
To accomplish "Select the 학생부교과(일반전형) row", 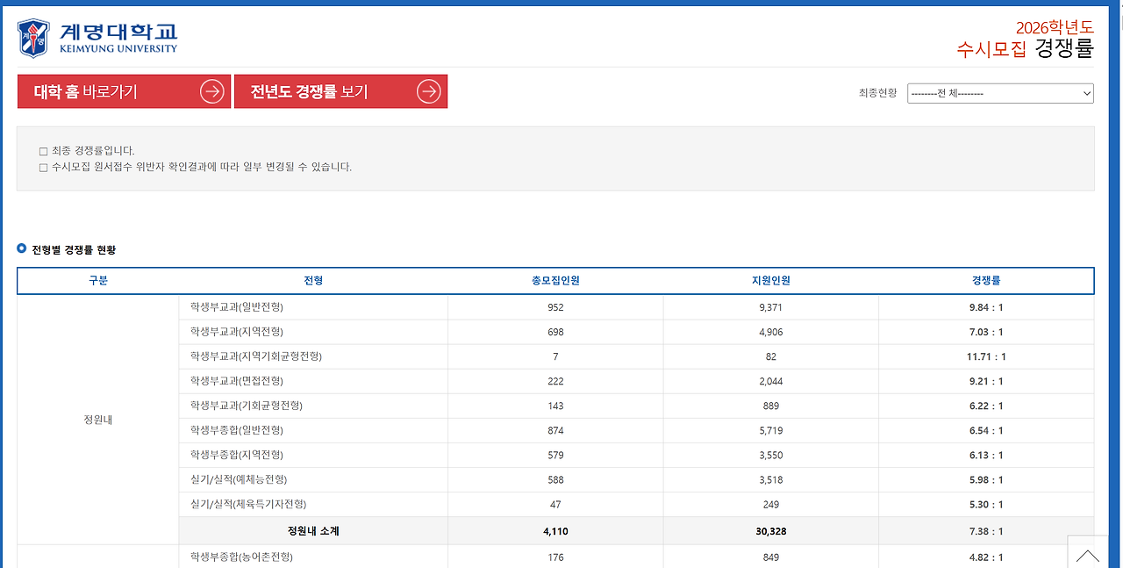I will point(636,307).
